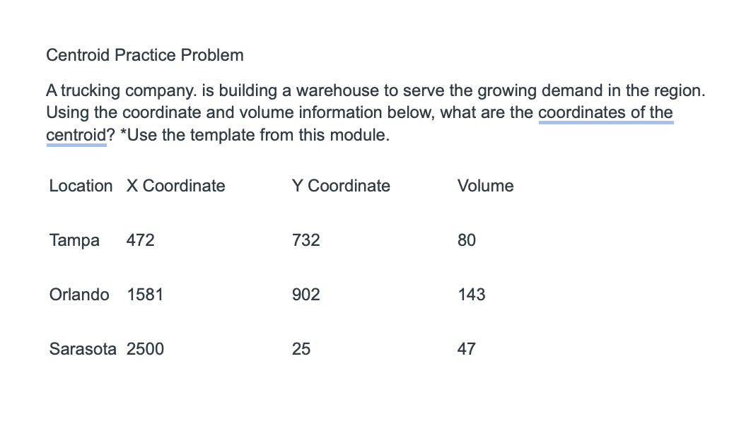Click Orlando's volume value 143
This screenshot has height=431, width=751.
coord(471,294)
